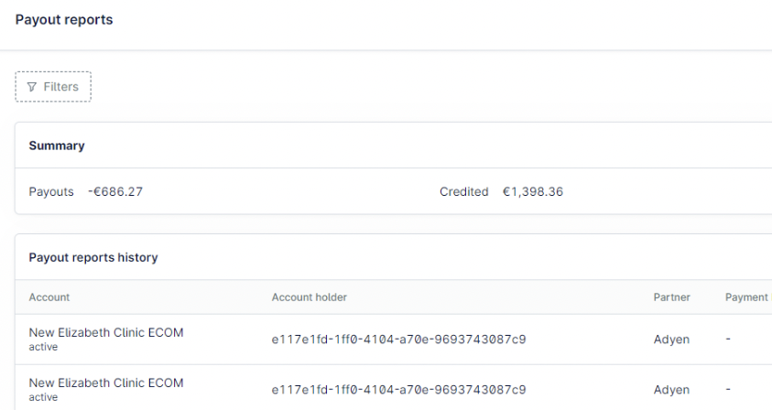This screenshot has height=410, width=772.
Task: Open the Filters button
Action: [53, 87]
